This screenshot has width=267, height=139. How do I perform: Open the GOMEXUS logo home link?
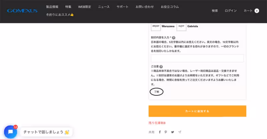[22, 11]
